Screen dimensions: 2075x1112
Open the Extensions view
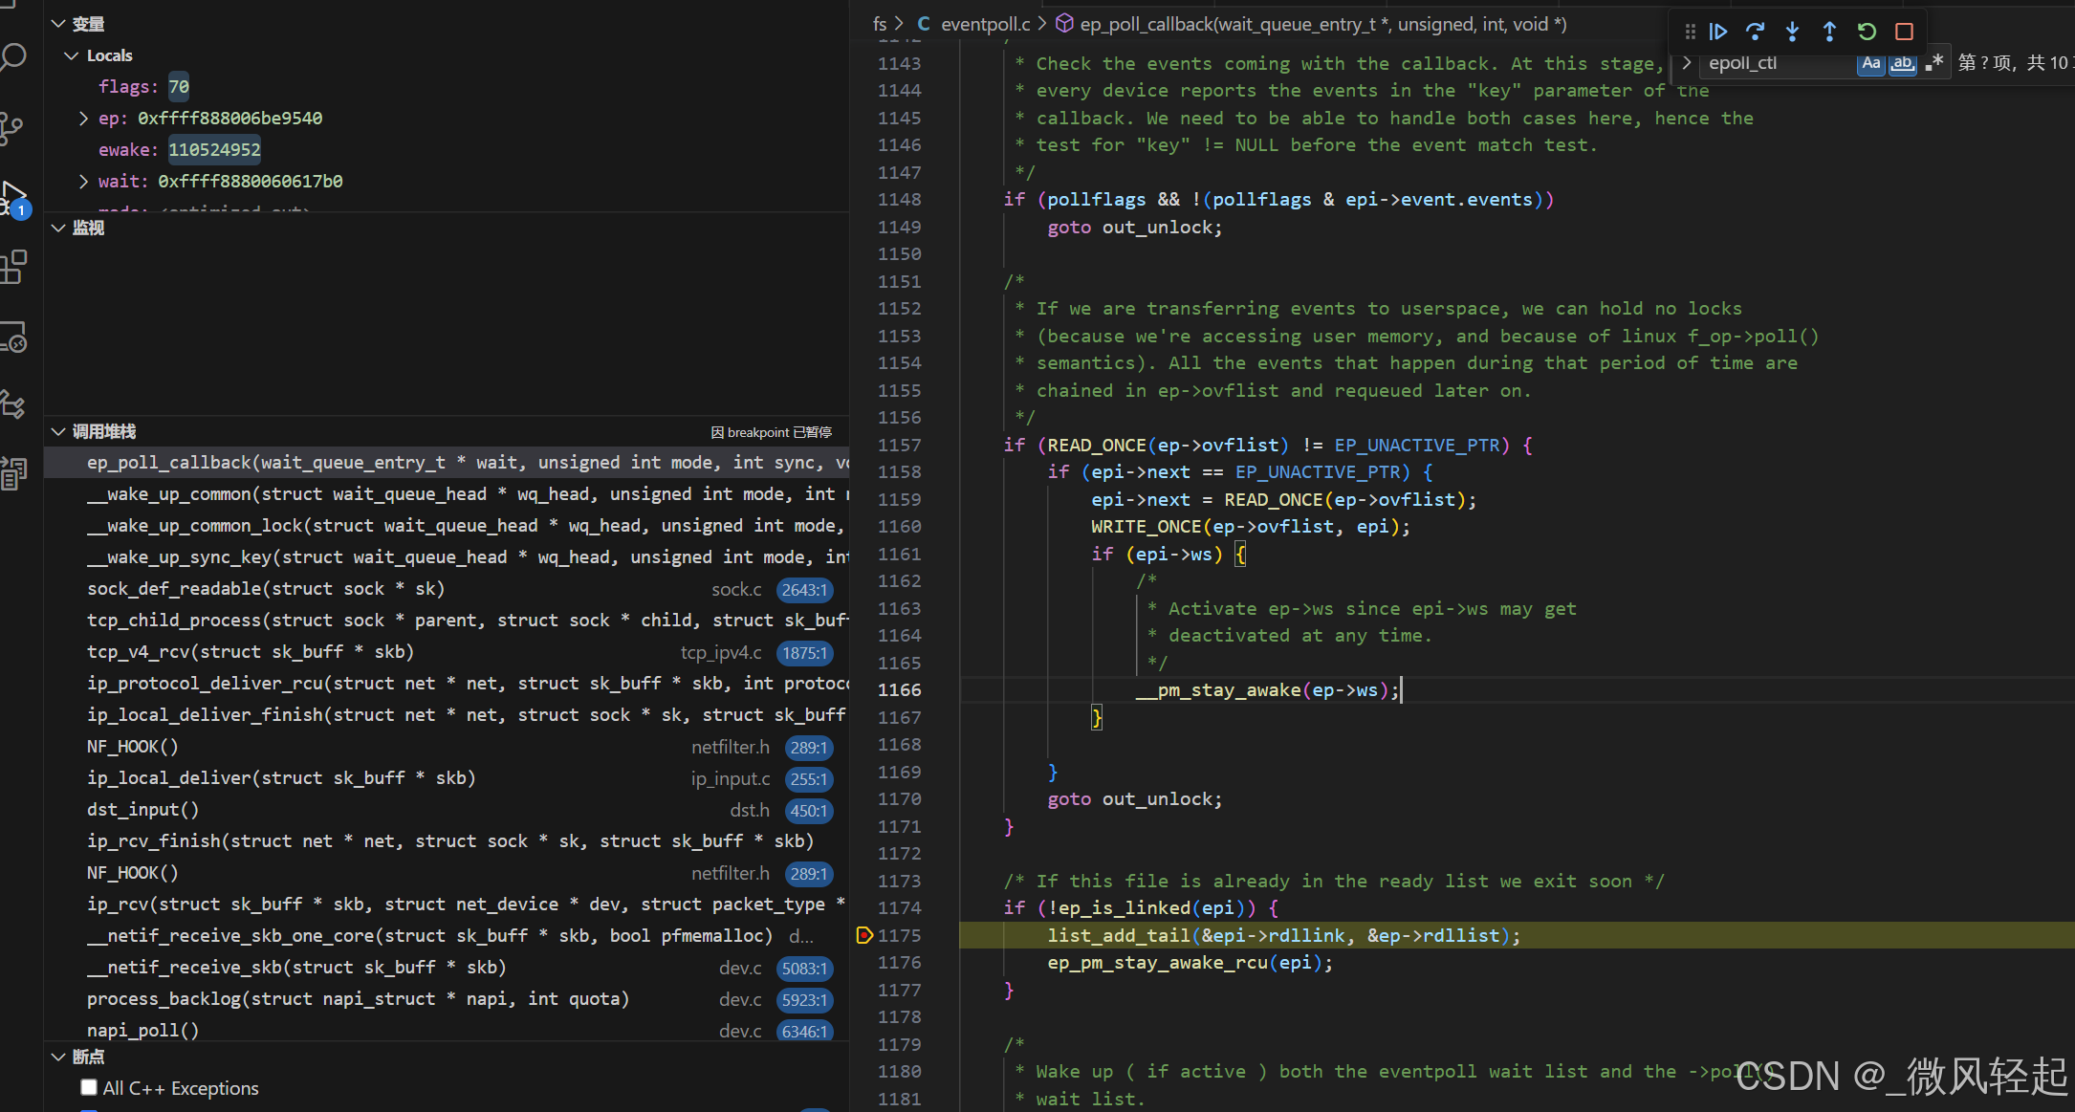[x=13, y=267]
